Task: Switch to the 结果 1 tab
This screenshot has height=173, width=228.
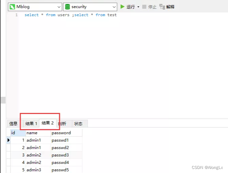Action: (x=31, y=123)
